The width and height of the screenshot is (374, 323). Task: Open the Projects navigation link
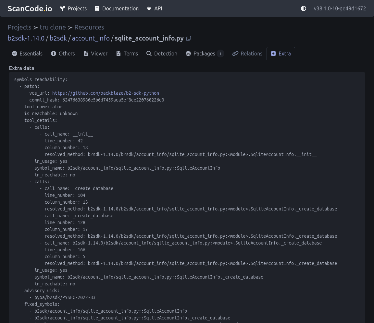pyautogui.click(x=73, y=8)
